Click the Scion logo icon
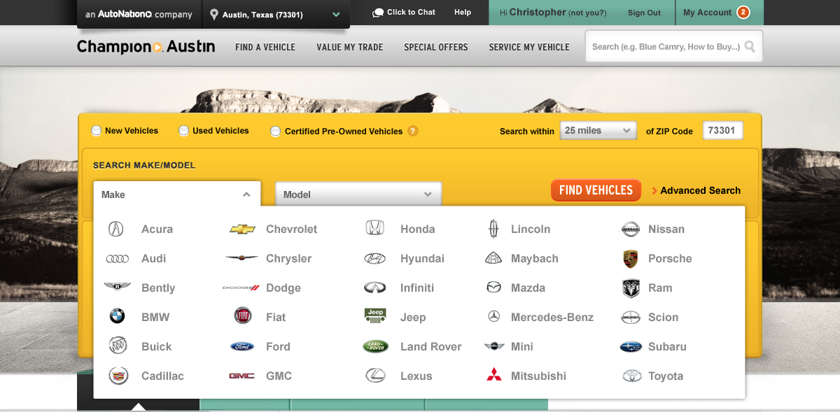Screen dimensions: 840x412 pos(631,317)
